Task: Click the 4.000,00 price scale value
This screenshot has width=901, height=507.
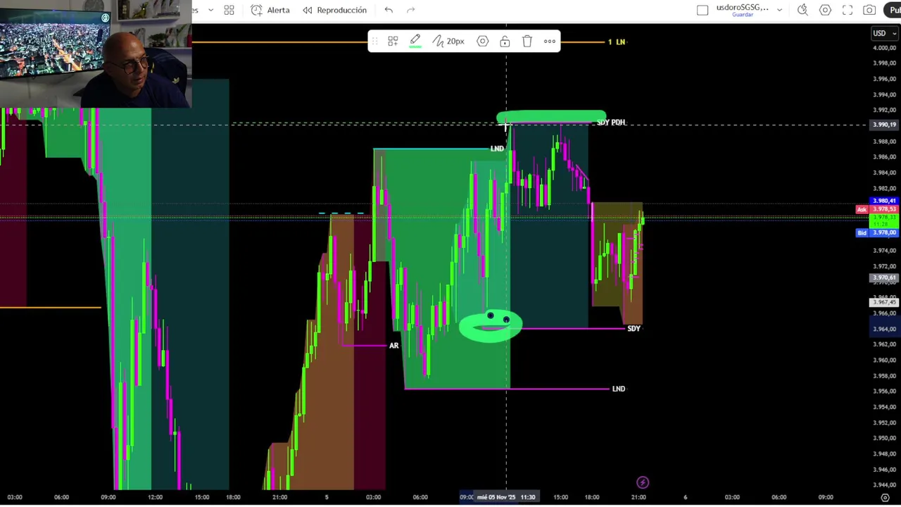Action: [x=884, y=48]
